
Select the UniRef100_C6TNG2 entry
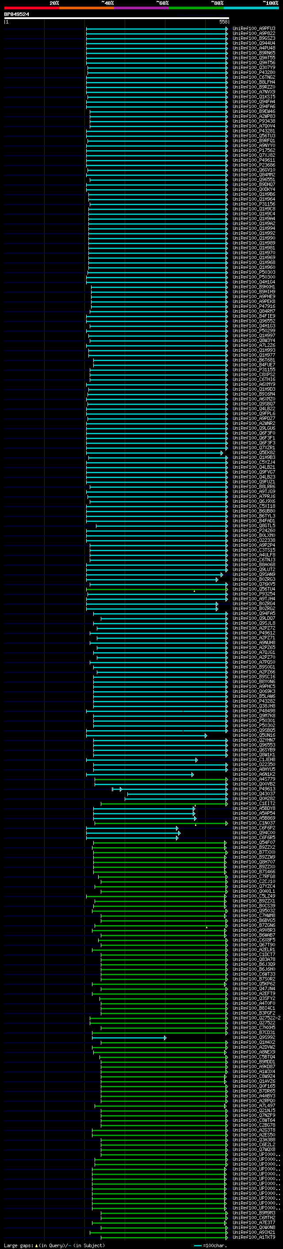pyautogui.click(x=253, y=78)
